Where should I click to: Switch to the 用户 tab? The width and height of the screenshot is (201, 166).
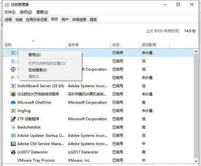click(x=65, y=20)
